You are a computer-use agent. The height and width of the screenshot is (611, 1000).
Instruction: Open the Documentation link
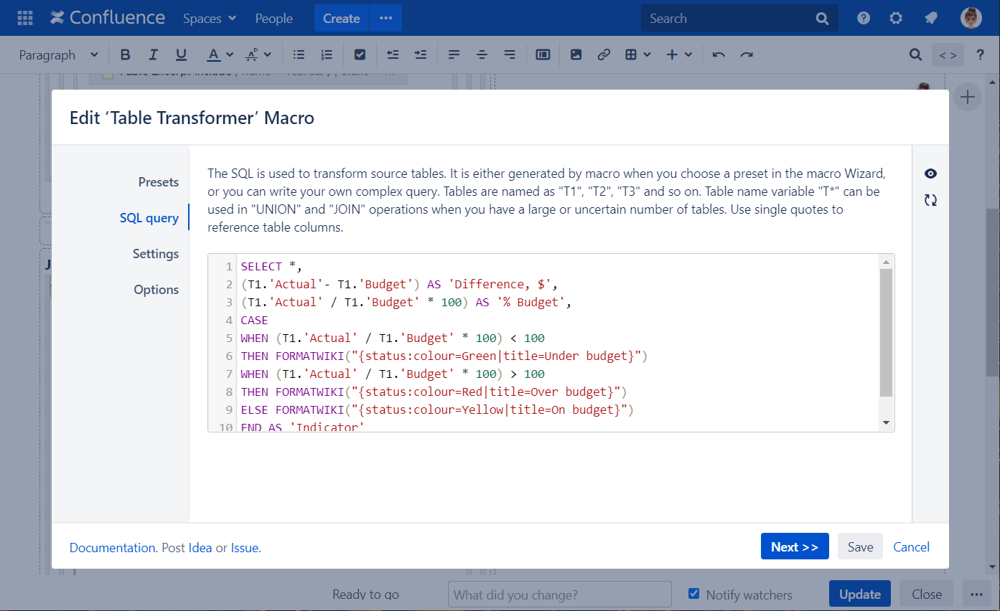[113, 548]
